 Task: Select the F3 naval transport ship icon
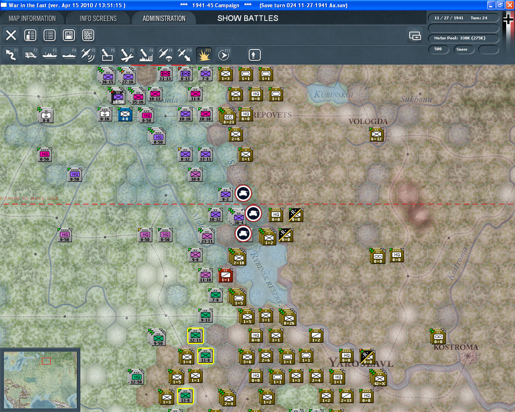50,55
